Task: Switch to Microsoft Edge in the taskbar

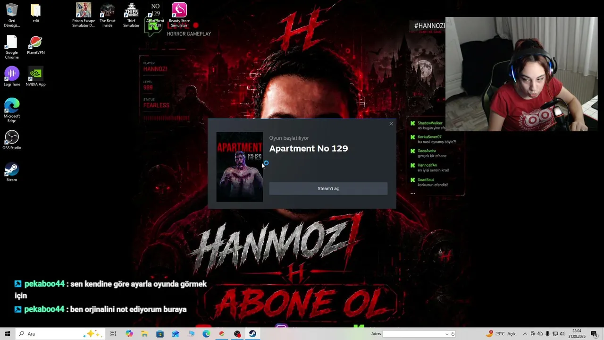Action: click(x=206, y=334)
